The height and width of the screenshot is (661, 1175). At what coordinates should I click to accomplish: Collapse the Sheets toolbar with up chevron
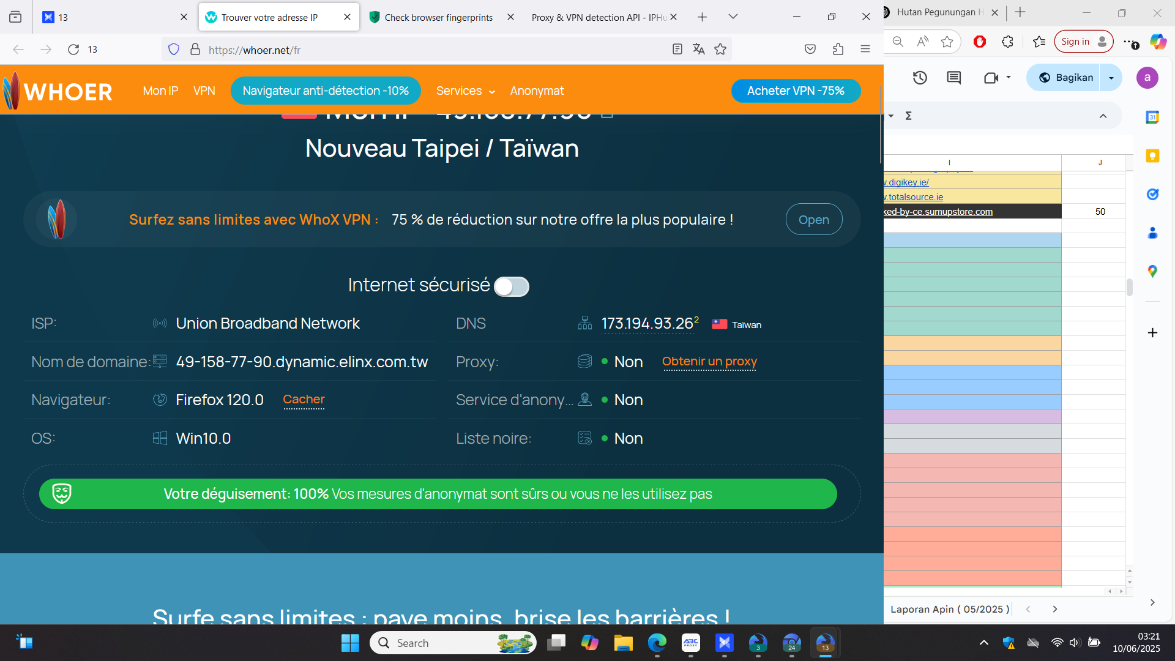[1103, 116]
